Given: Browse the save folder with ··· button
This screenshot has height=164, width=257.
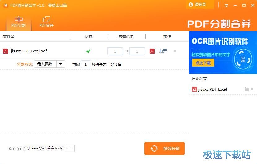Looking at the screenshot, I should (x=70, y=148).
